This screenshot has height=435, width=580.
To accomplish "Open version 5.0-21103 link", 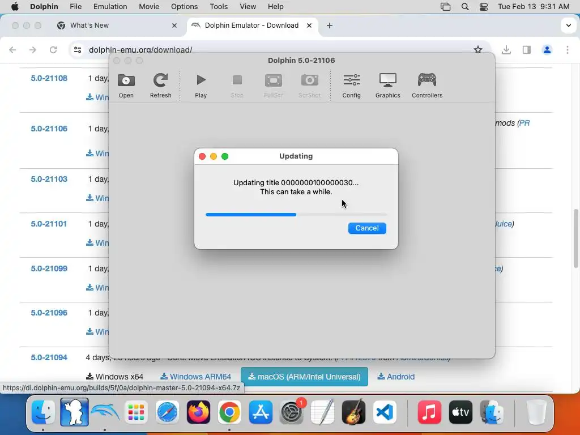I will 49,179.
